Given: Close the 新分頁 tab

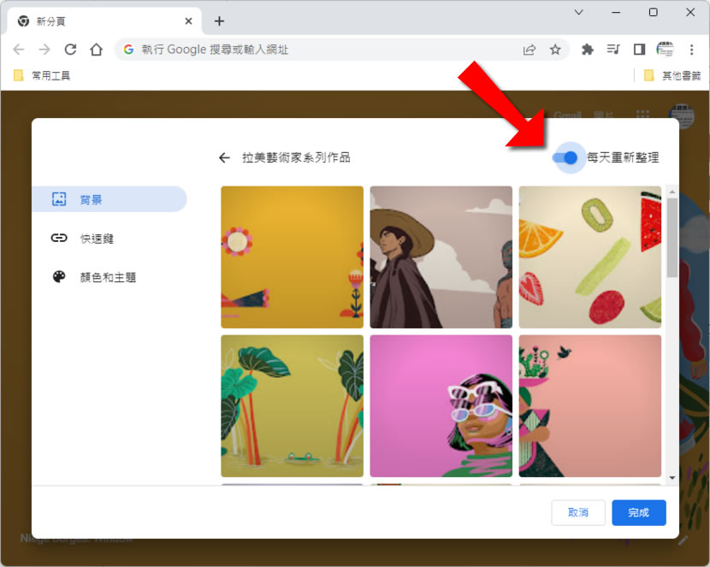Looking at the screenshot, I should tap(188, 21).
